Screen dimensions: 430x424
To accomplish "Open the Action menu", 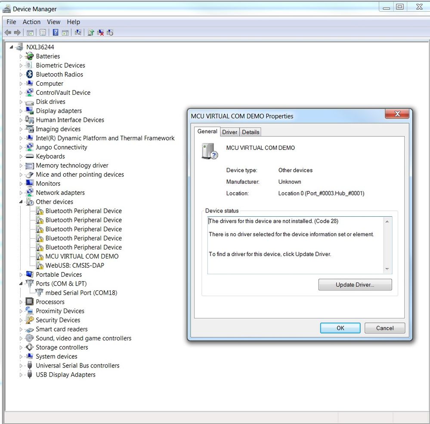I will pyautogui.click(x=31, y=22).
